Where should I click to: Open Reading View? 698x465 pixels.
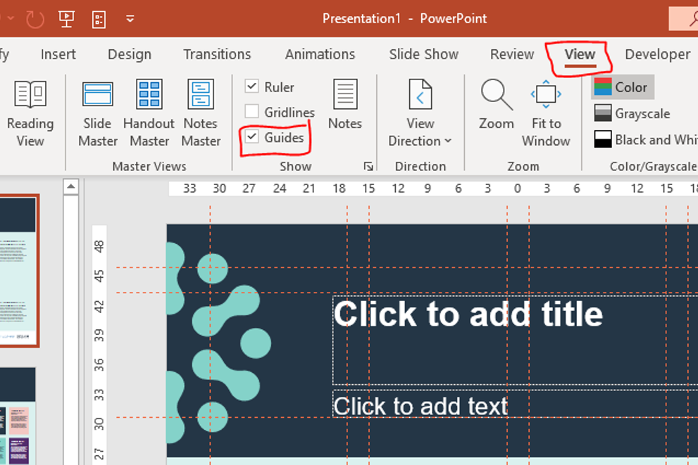(30, 113)
